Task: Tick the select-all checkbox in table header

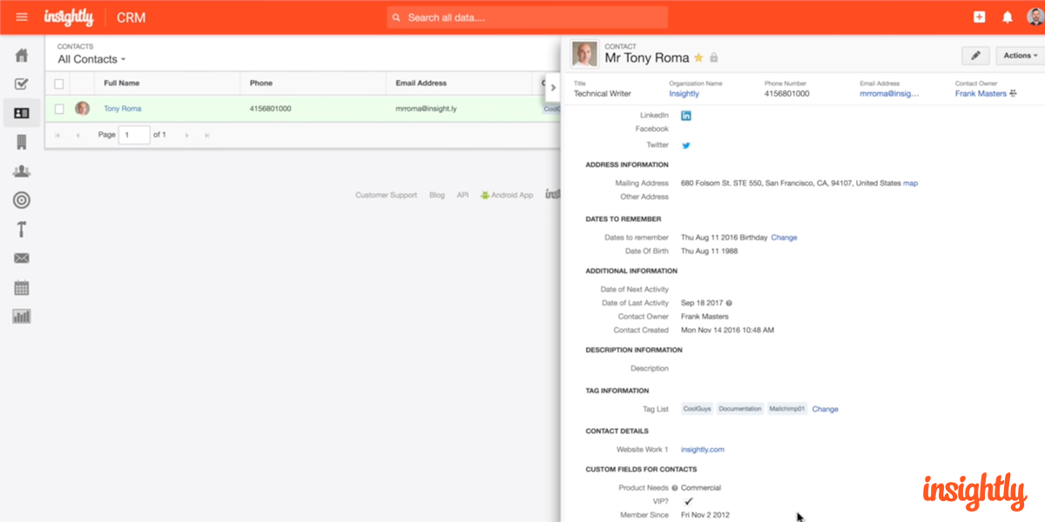Action: click(x=59, y=84)
